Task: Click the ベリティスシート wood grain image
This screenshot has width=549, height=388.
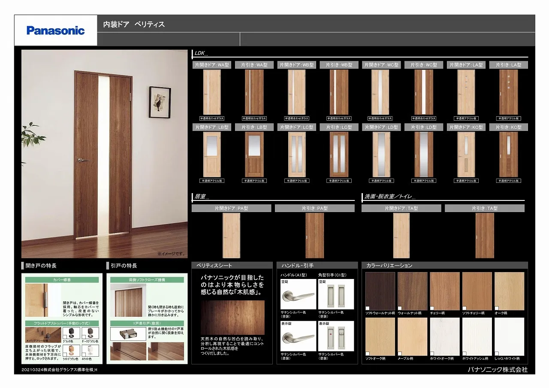Action: point(232,318)
